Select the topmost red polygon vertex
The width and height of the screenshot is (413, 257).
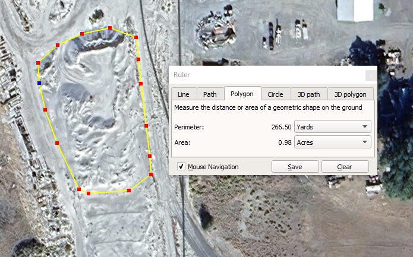pyautogui.click(x=110, y=28)
